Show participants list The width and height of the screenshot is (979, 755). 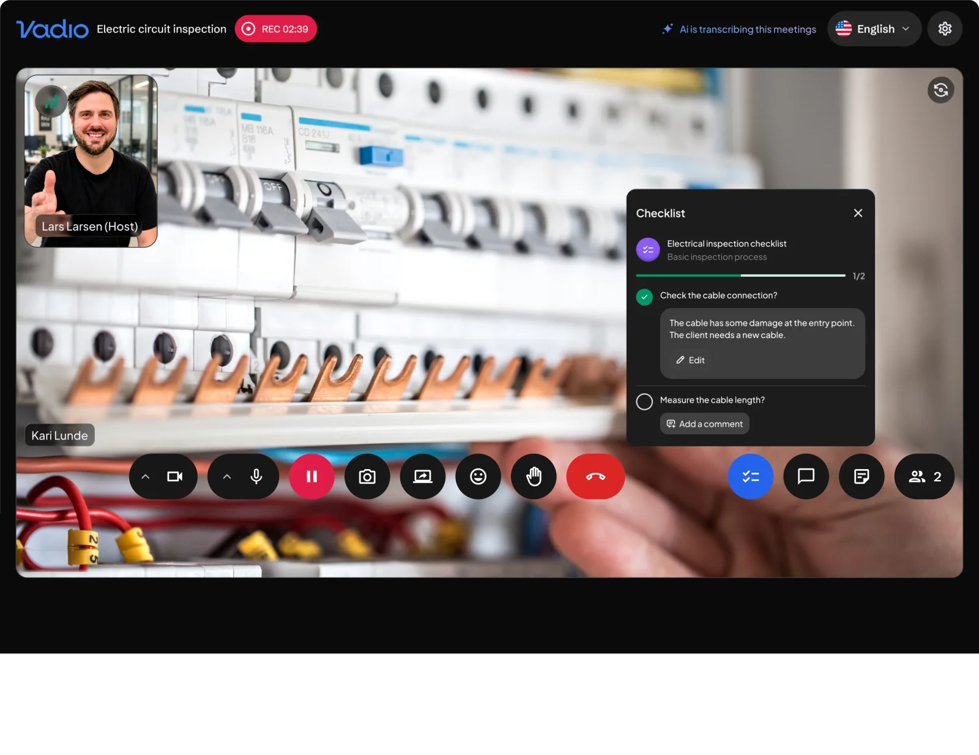pyautogui.click(x=924, y=476)
